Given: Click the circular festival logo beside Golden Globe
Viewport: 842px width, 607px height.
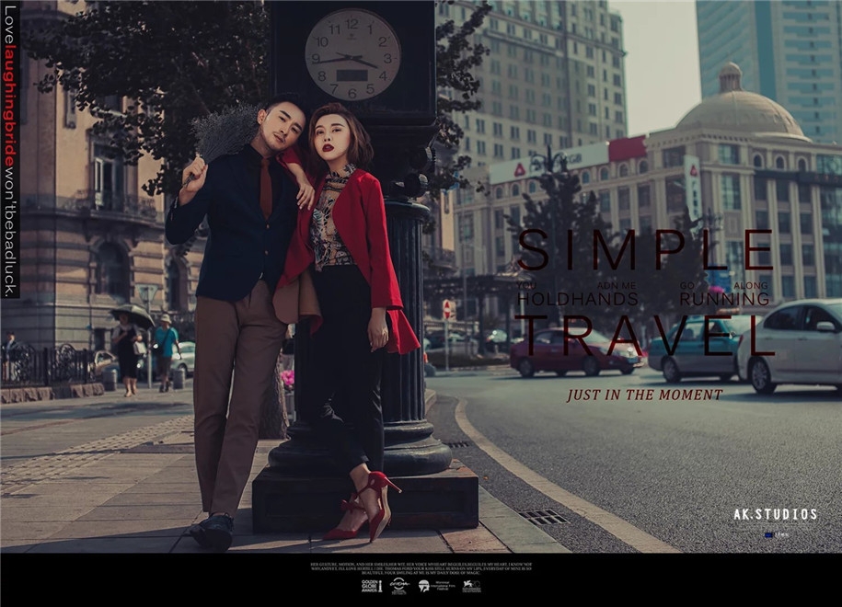Looking at the screenshot, I should 399,586.
